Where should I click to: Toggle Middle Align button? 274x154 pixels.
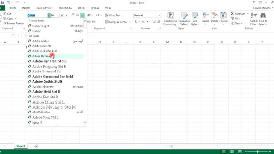click(x=77, y=15)
